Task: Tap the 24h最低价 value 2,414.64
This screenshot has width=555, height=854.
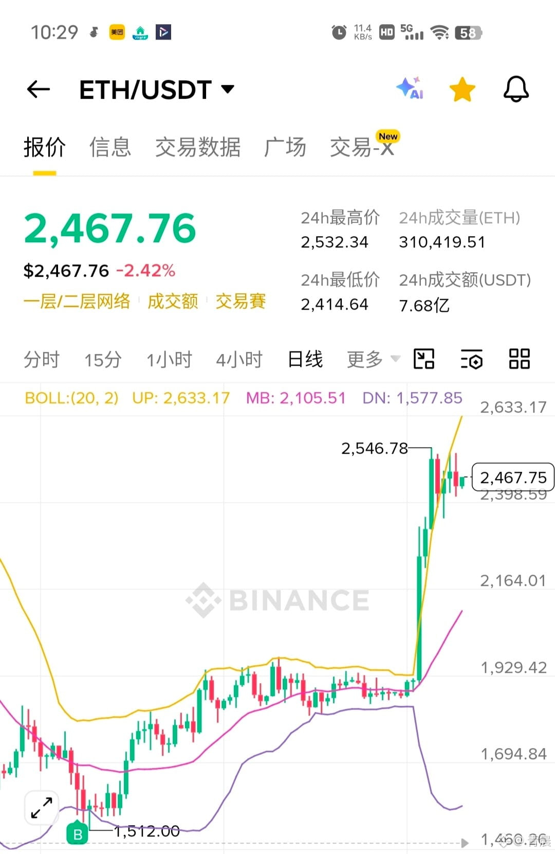Action: pos(335,304)
